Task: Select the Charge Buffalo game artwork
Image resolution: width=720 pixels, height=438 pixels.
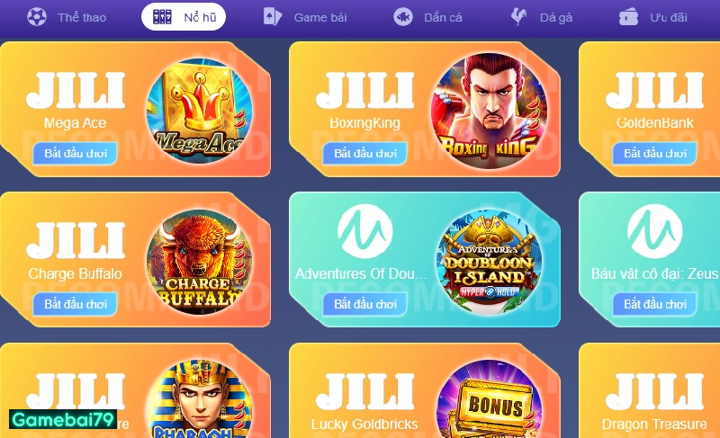Action: (199, 262)
